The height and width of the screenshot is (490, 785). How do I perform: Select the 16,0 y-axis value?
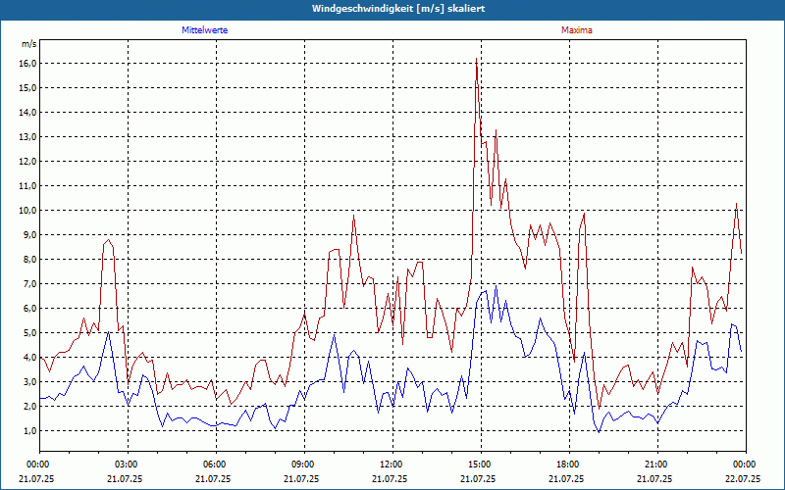(28, 63)
